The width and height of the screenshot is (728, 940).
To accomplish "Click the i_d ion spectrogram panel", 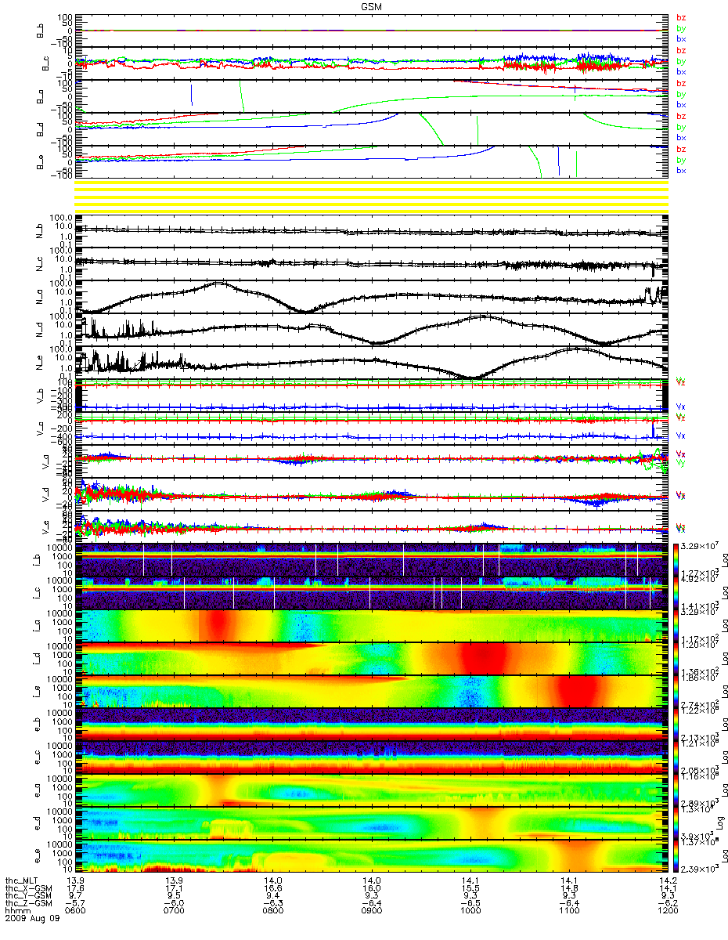I will (373, 658).
